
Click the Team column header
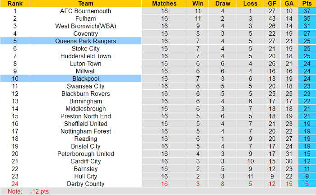(x=85, y=3)
